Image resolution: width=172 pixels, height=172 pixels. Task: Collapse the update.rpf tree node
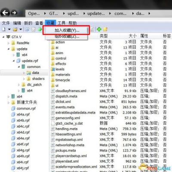click(x=14, y=61)
